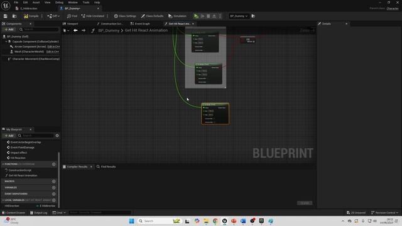
Task: Open the Content Drawer
Action: 14,213
